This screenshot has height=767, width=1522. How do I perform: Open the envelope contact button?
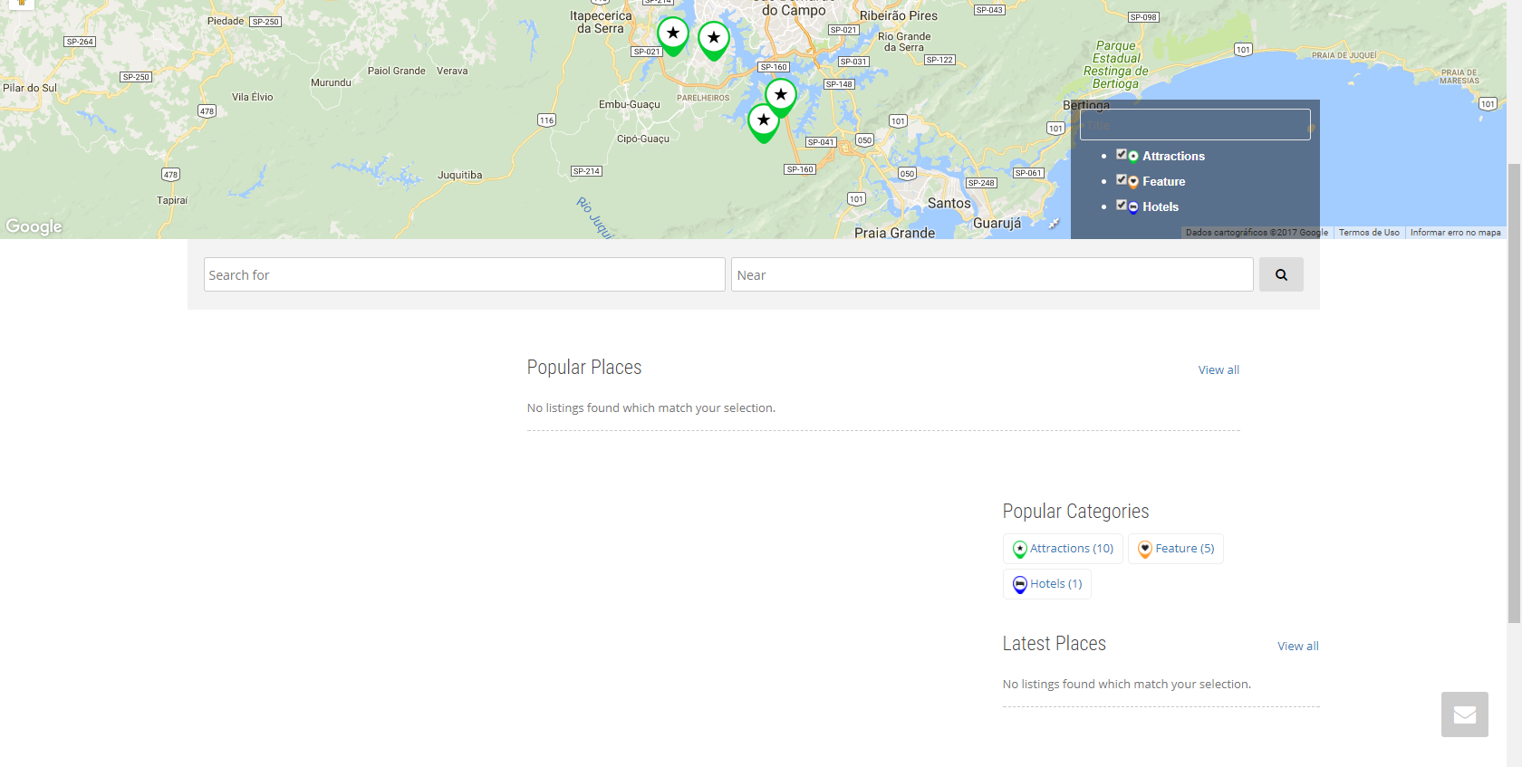point(1465,714)
